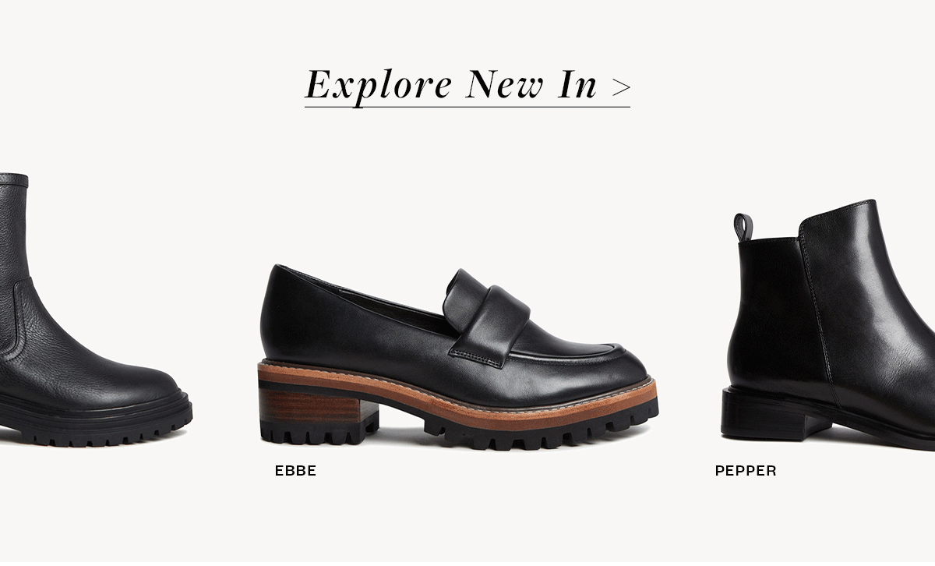The image size is (935, 566).
Task: Click the lug sole of left boot
Action: click(x=95, y=421)
